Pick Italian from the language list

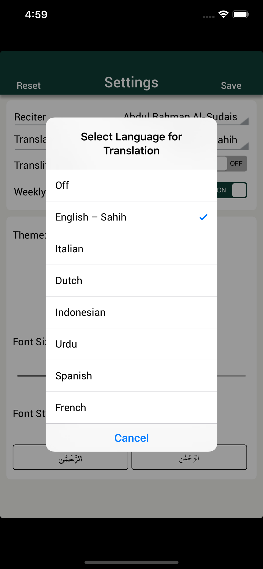point(131,249)
